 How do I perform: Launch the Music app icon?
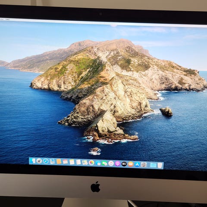point(111,163)
